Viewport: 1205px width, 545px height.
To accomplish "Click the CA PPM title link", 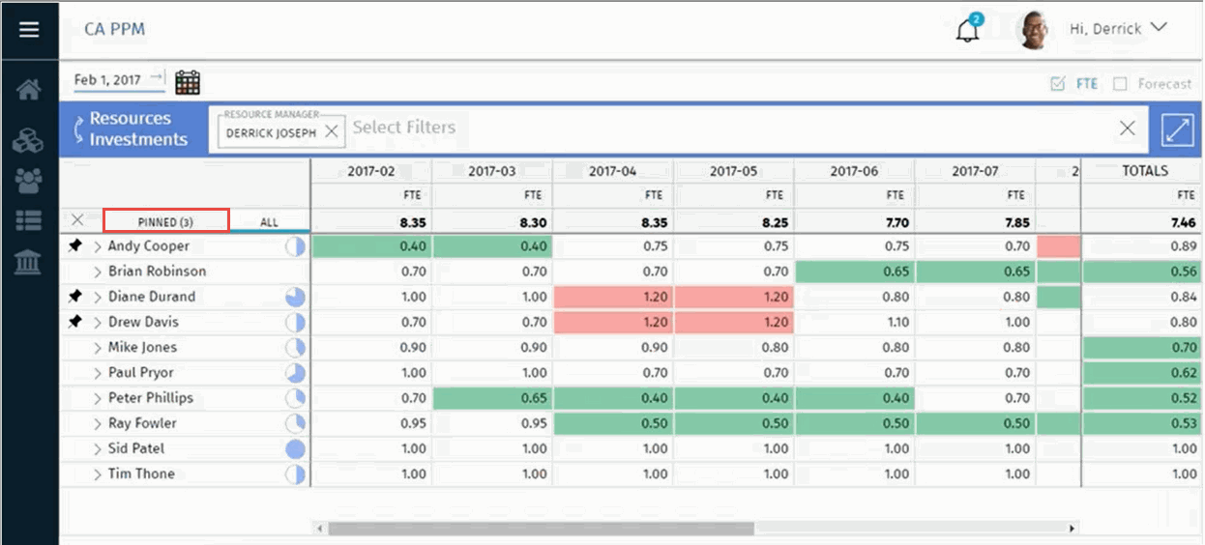I will (x=114, y=29).
